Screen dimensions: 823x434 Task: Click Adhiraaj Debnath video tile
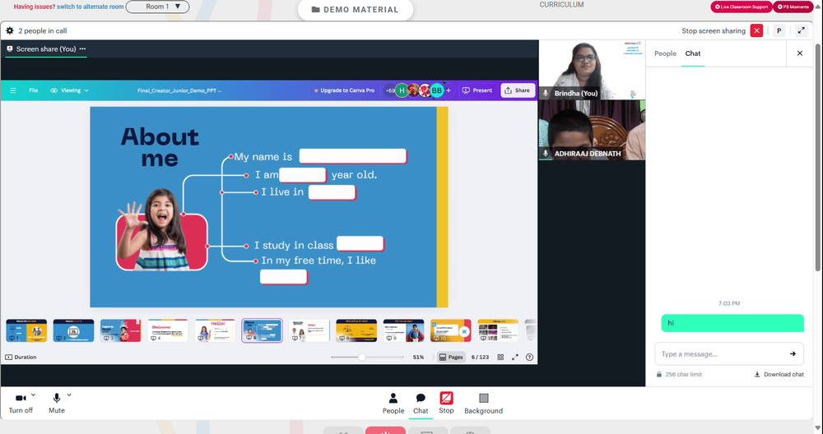pyautogui.click(x=592, y=130)
